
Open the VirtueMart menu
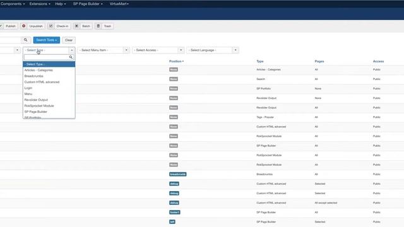coord(119,4)
